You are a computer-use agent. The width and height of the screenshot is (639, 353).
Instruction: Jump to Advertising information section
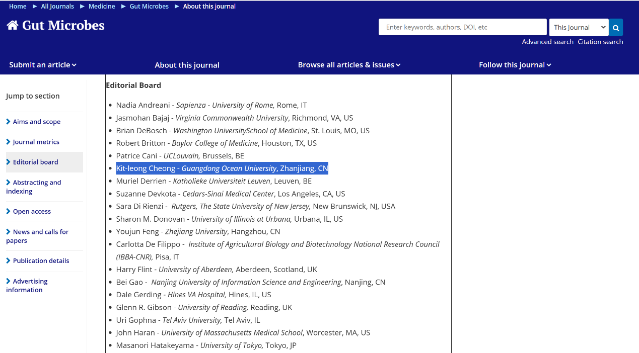click(27, 285)
